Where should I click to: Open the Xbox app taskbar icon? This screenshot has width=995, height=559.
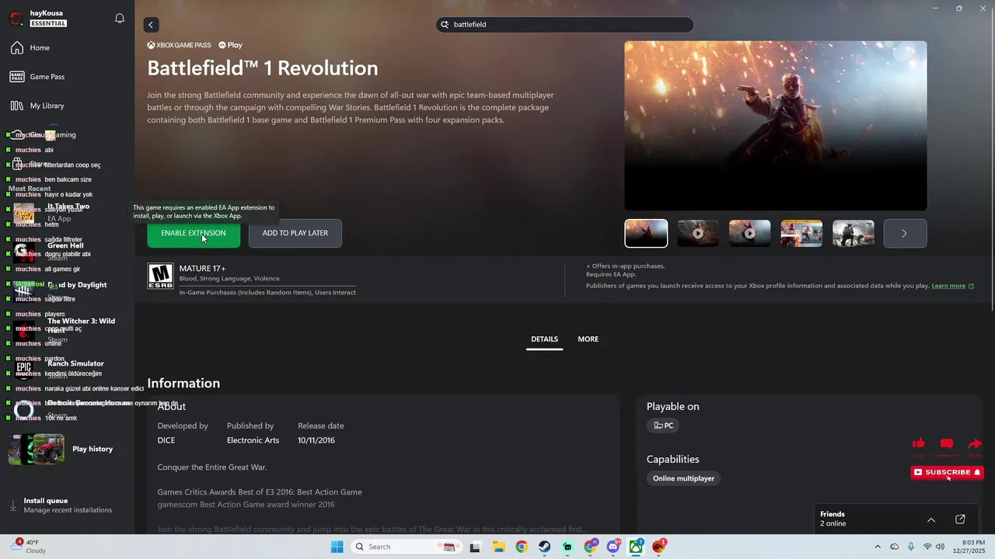[637, 547]
